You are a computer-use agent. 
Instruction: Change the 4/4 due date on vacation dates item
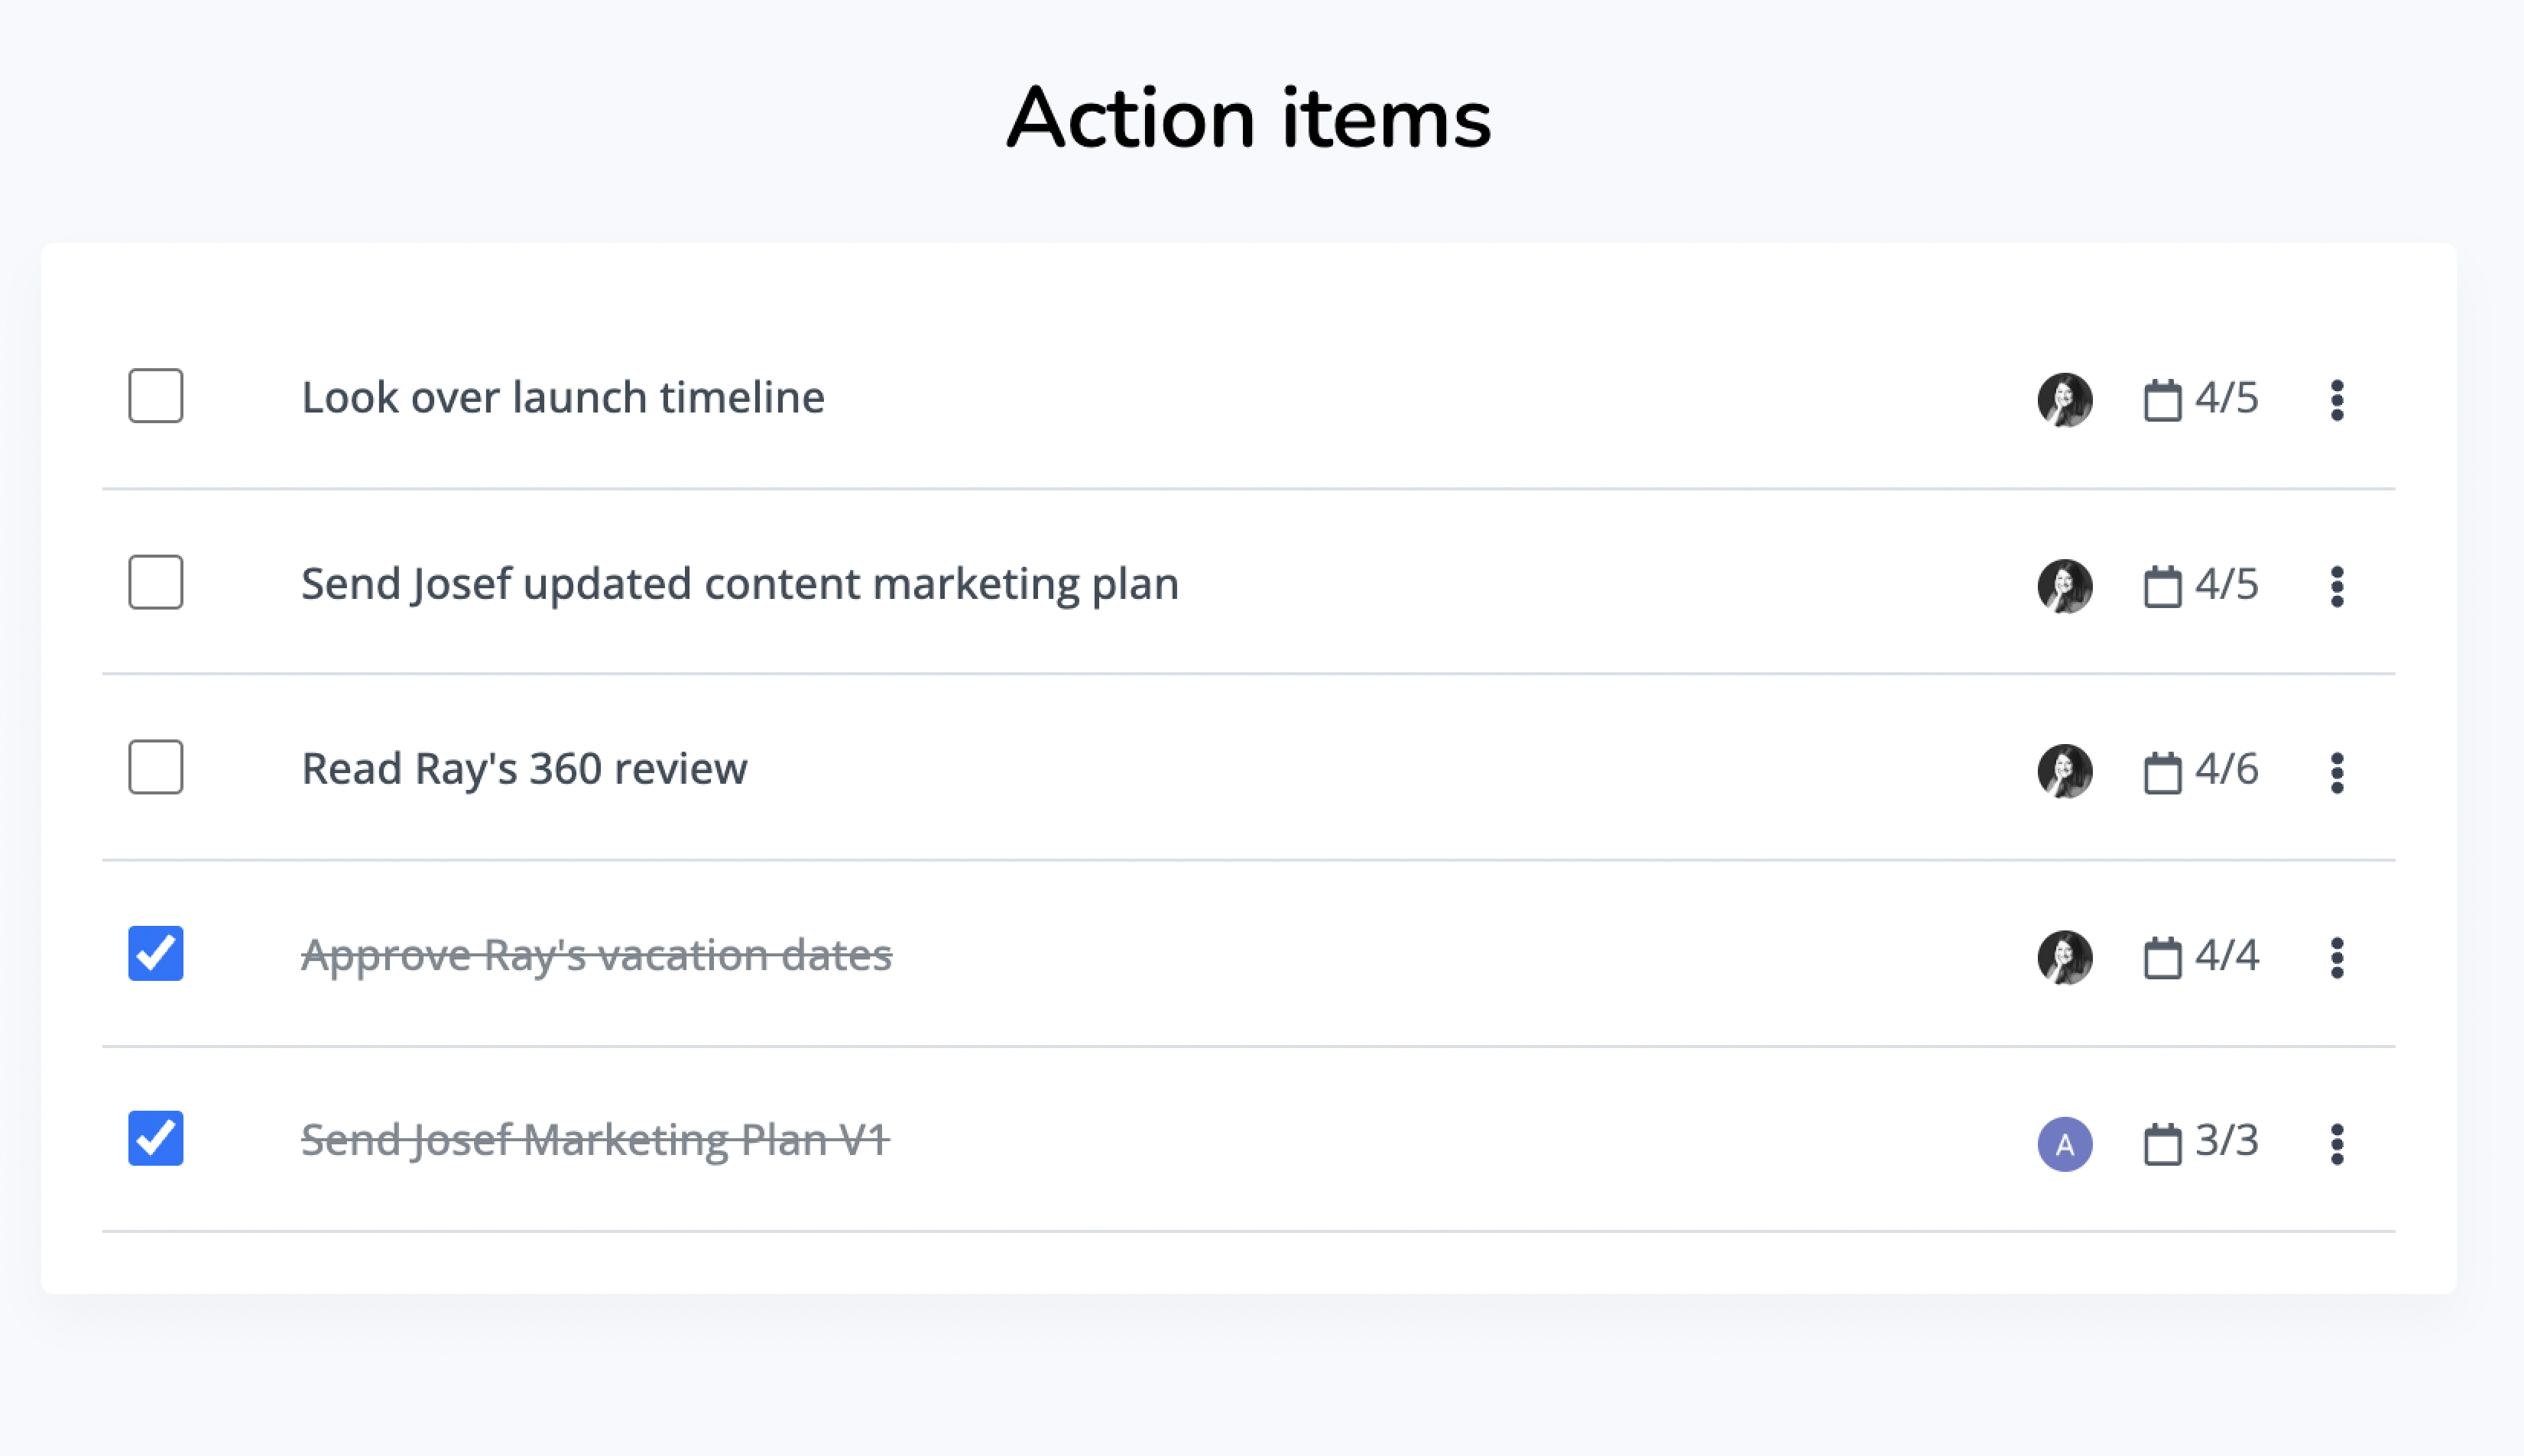coord(2201,956)
